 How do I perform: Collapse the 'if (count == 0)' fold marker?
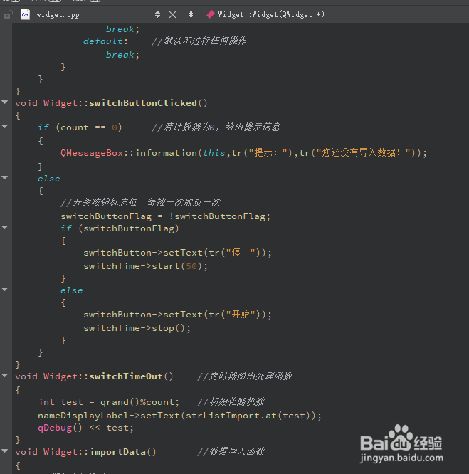5,127
